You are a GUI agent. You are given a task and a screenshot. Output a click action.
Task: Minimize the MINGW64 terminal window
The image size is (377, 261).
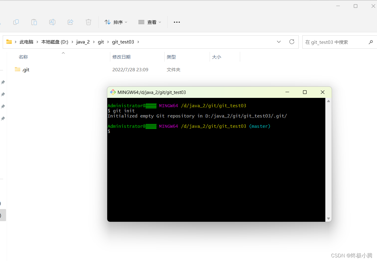287,92
